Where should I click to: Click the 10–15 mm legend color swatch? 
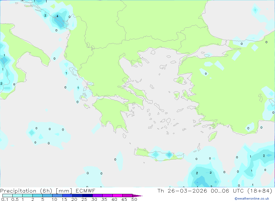point(57,196)
